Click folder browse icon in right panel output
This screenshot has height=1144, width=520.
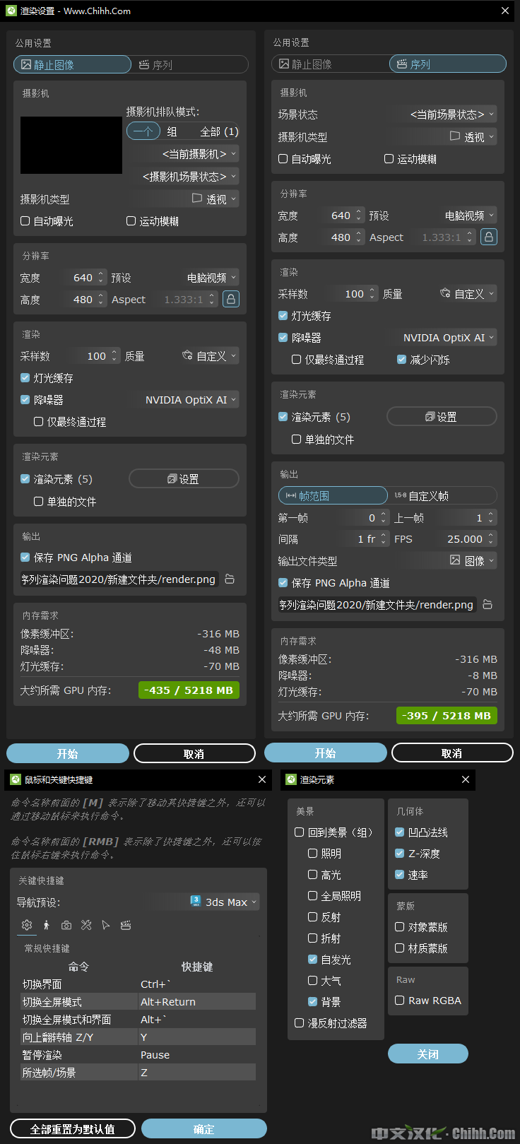[487, 604]
